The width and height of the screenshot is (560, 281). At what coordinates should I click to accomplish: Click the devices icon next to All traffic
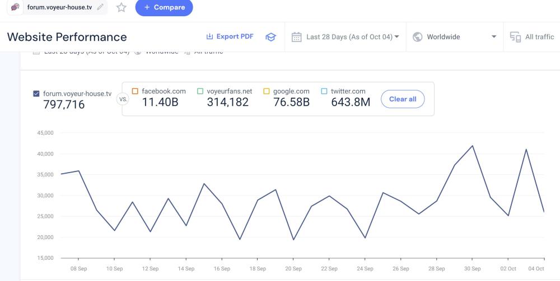point(515,37)
